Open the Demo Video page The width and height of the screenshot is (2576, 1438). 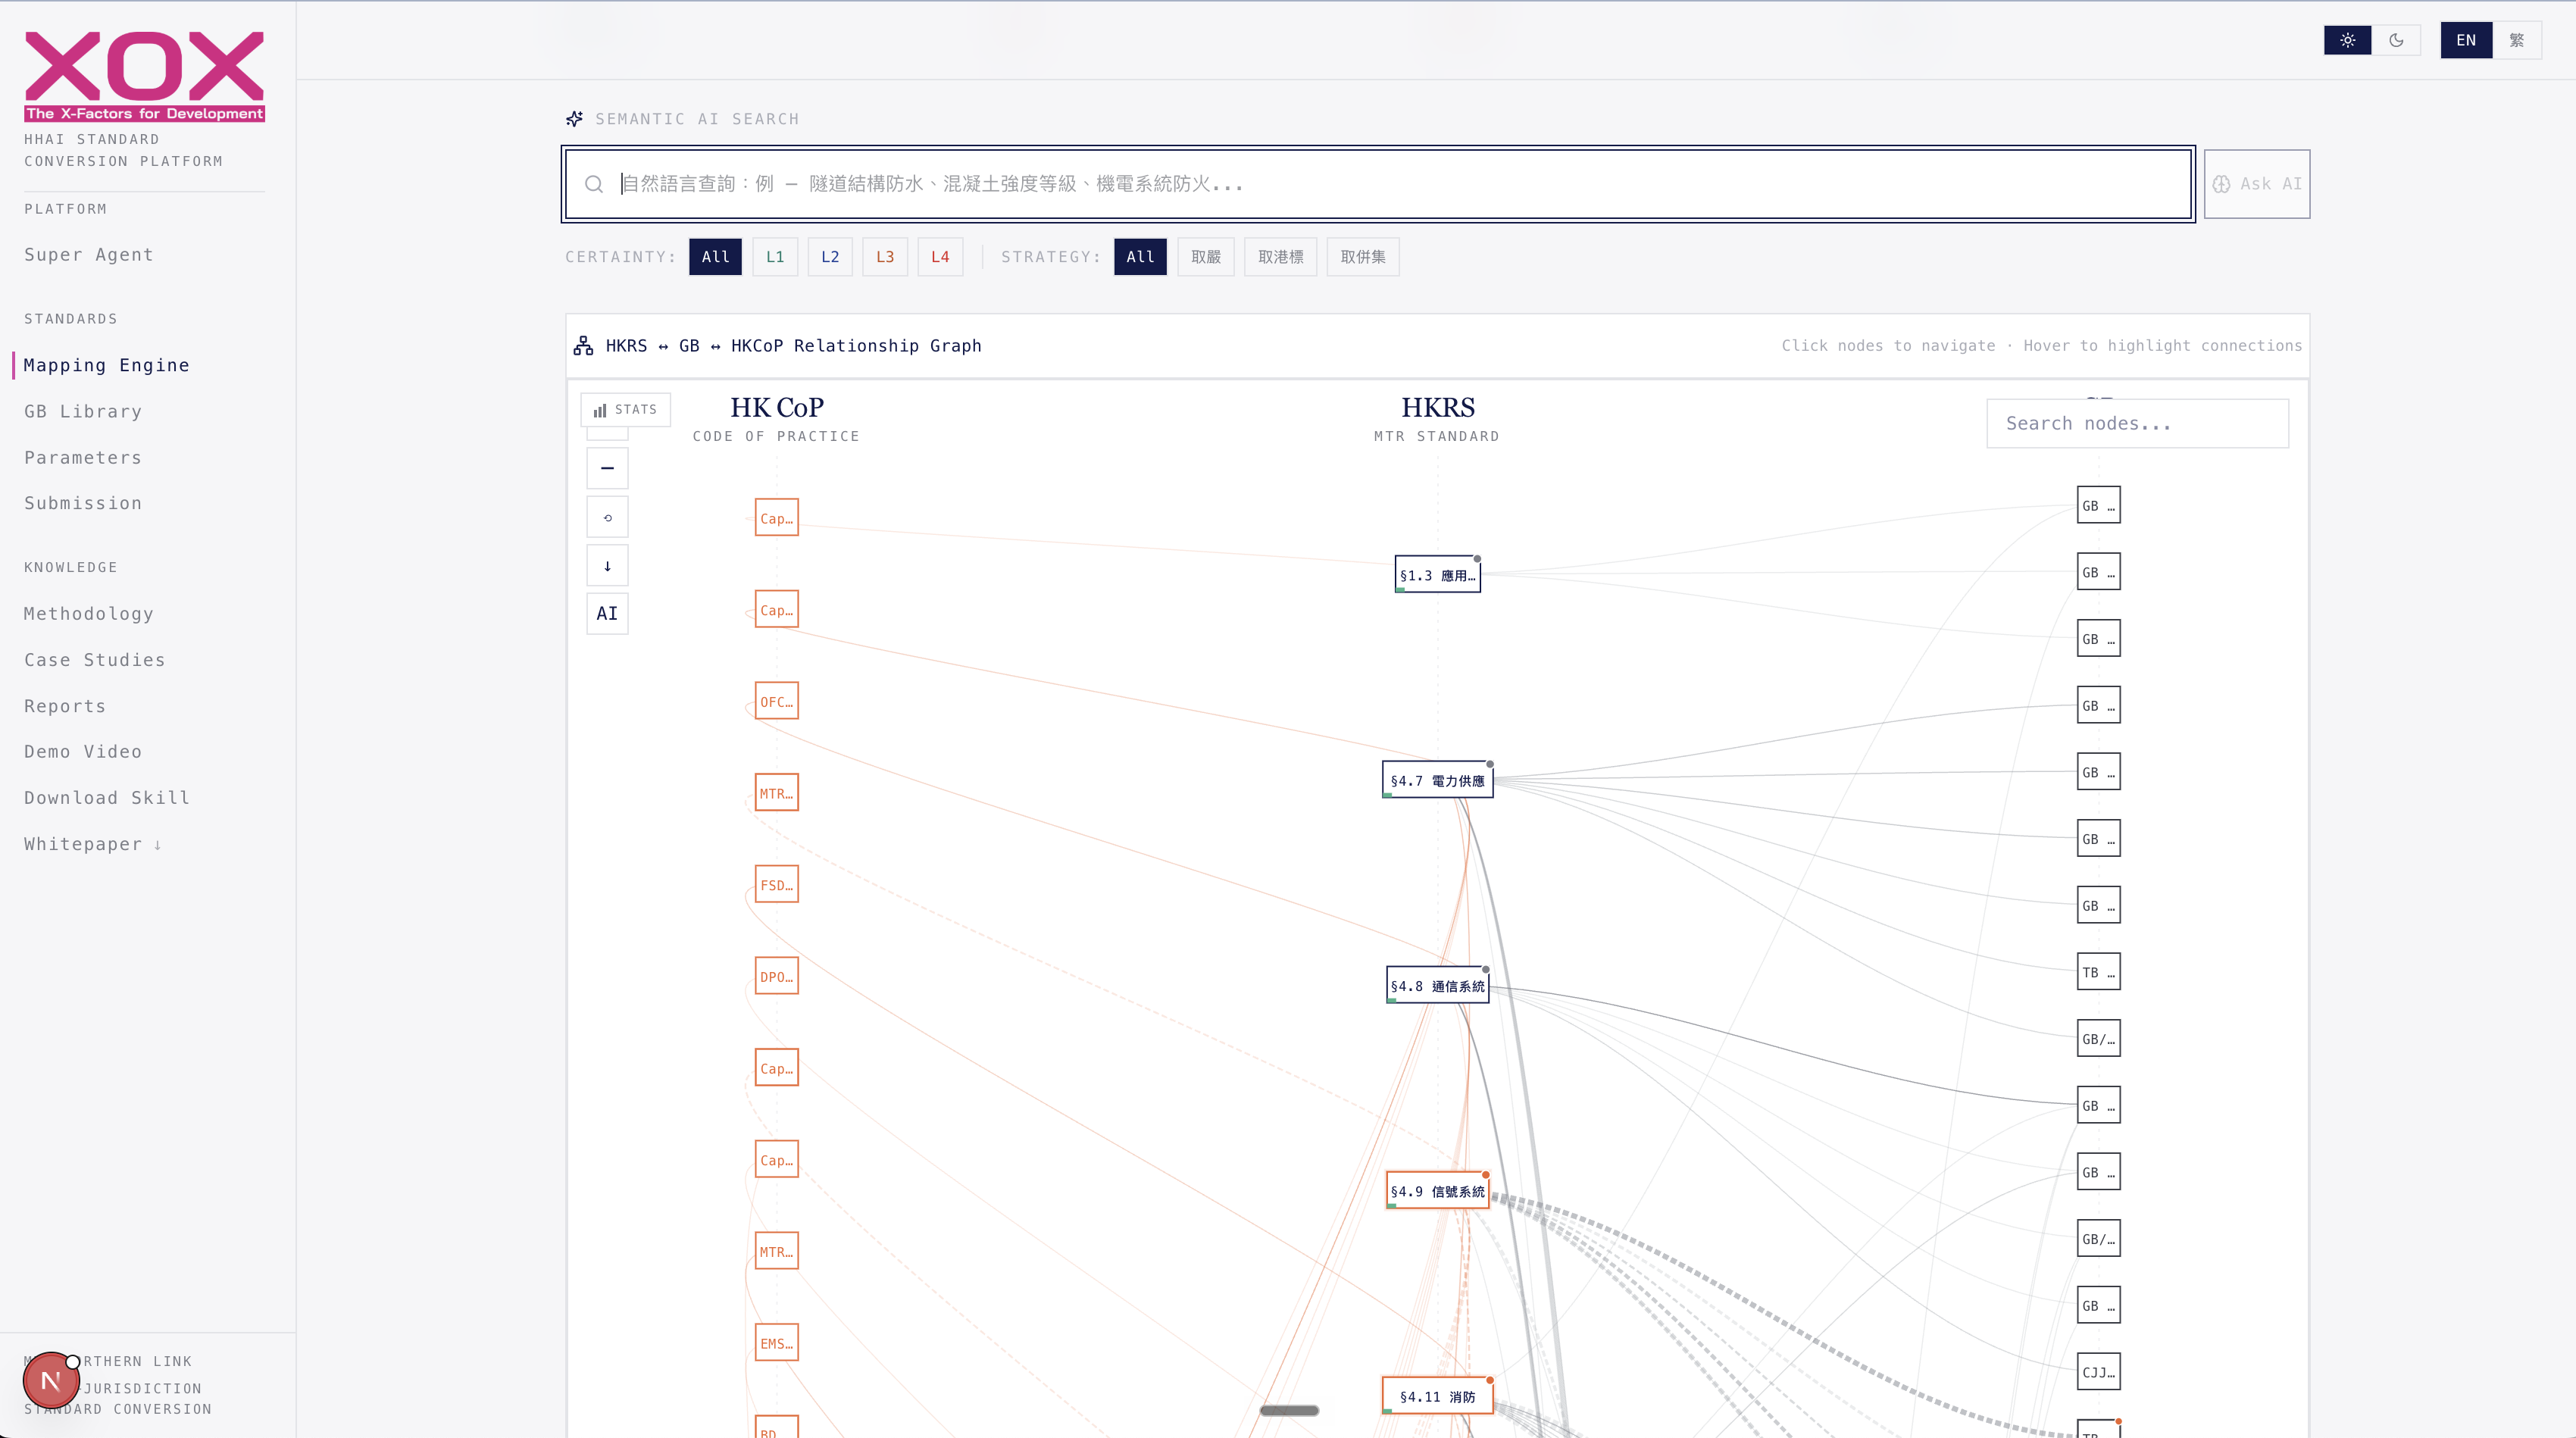[83, 751]
